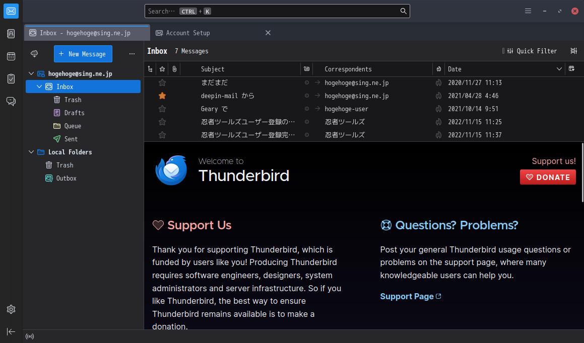This screenshot has width=584, height=343.
Task: Select the Inbox folder
Action: point(83,87)
